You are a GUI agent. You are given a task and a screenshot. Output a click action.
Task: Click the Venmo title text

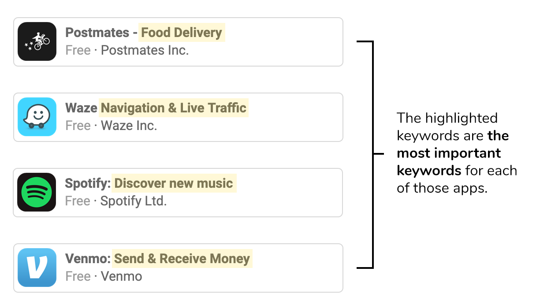(88, 259)
